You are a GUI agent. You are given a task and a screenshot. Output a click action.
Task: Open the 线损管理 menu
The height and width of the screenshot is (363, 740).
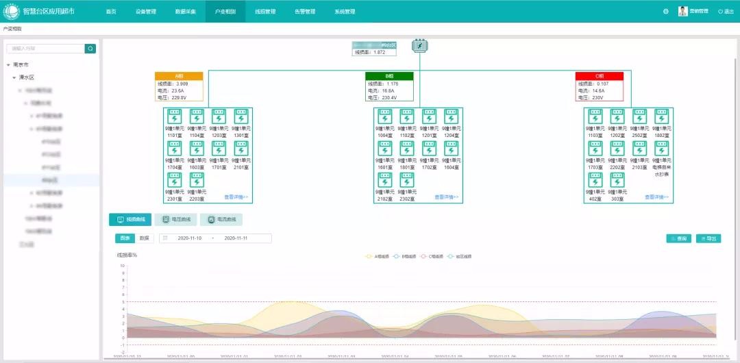(x=265, y=12)
